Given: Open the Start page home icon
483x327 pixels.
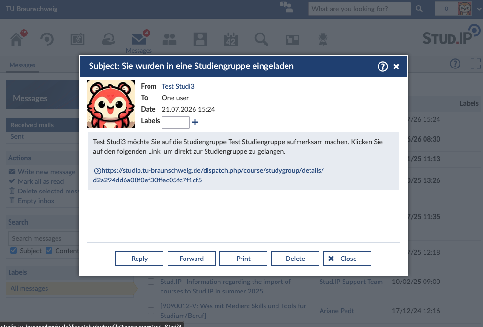Looking at the screenshot, I should pos(16,39).
